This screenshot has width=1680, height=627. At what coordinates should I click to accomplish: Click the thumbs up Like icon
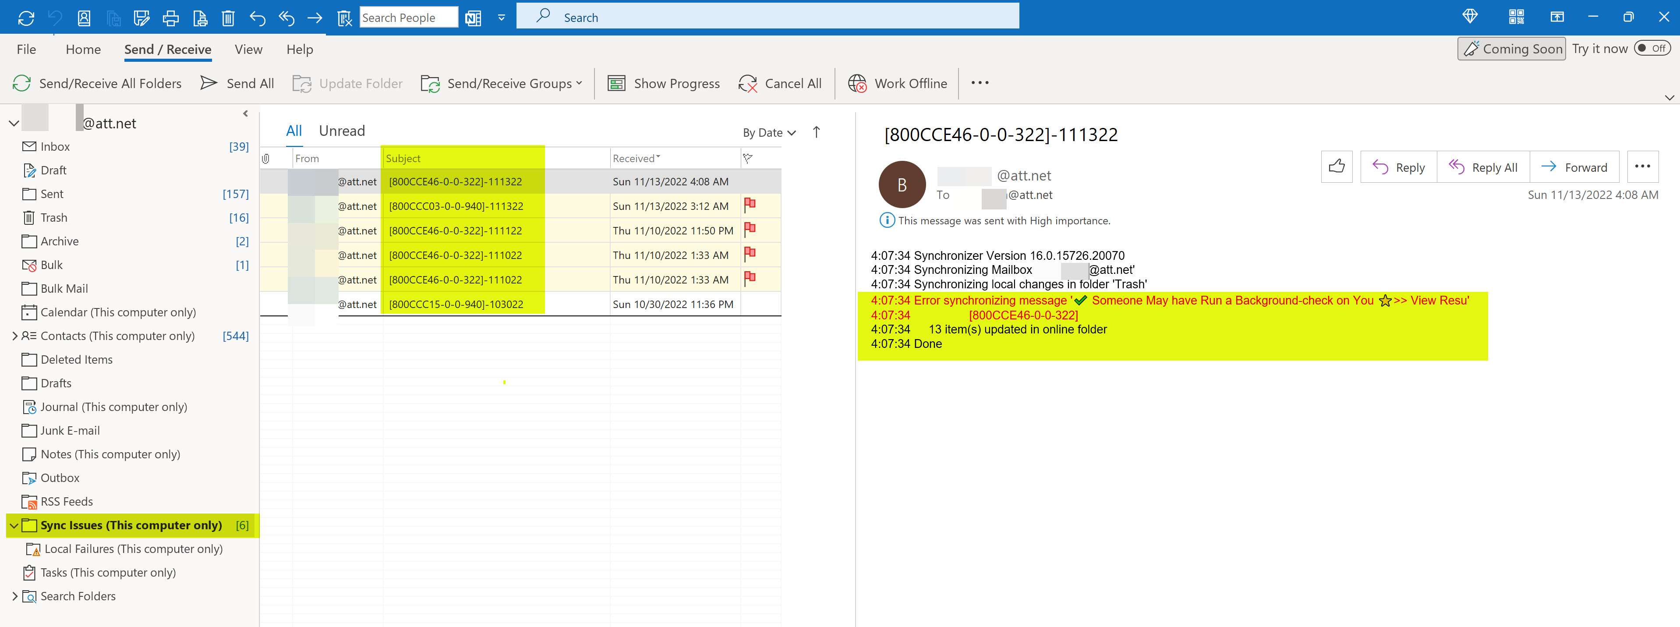click(1336, 166)
